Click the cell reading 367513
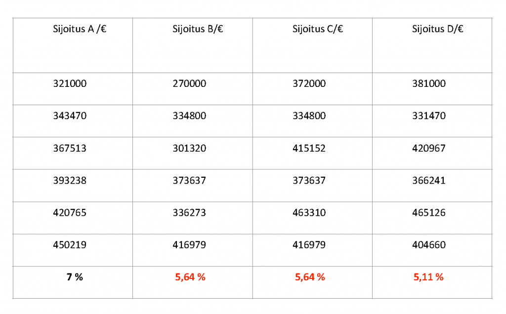This screenshot has width=506, height=314. pyautogui.click(x=70, y=148)
